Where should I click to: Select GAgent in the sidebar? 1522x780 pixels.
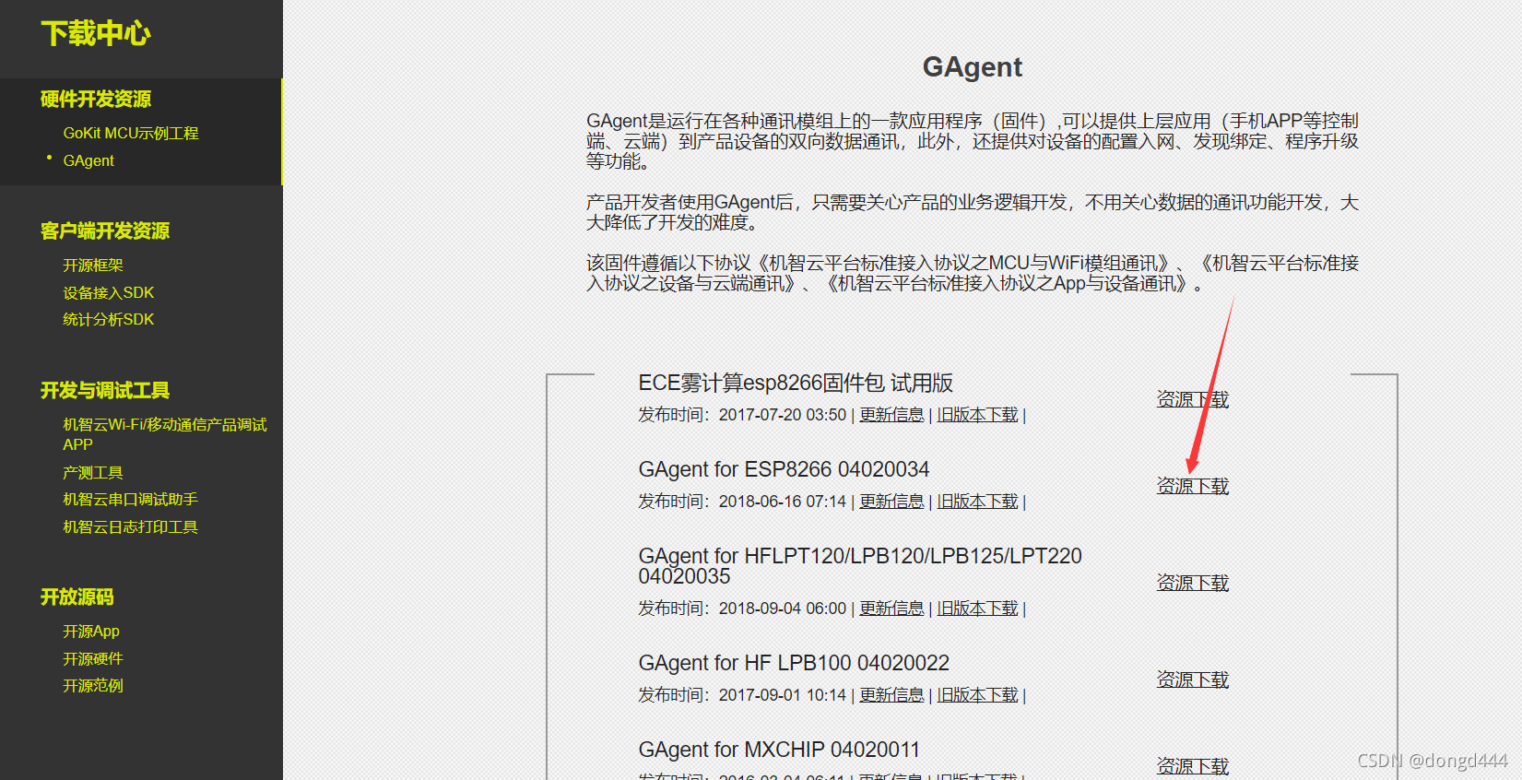(88, 160)
